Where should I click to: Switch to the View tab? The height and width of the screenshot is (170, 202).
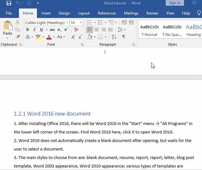click(170, 13)
